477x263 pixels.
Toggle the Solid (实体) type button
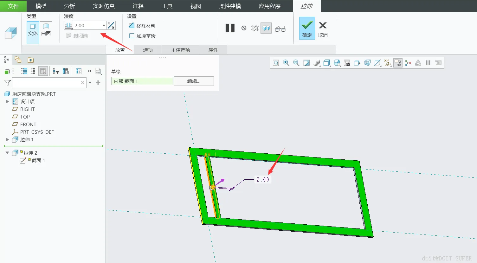coord(33,29)
